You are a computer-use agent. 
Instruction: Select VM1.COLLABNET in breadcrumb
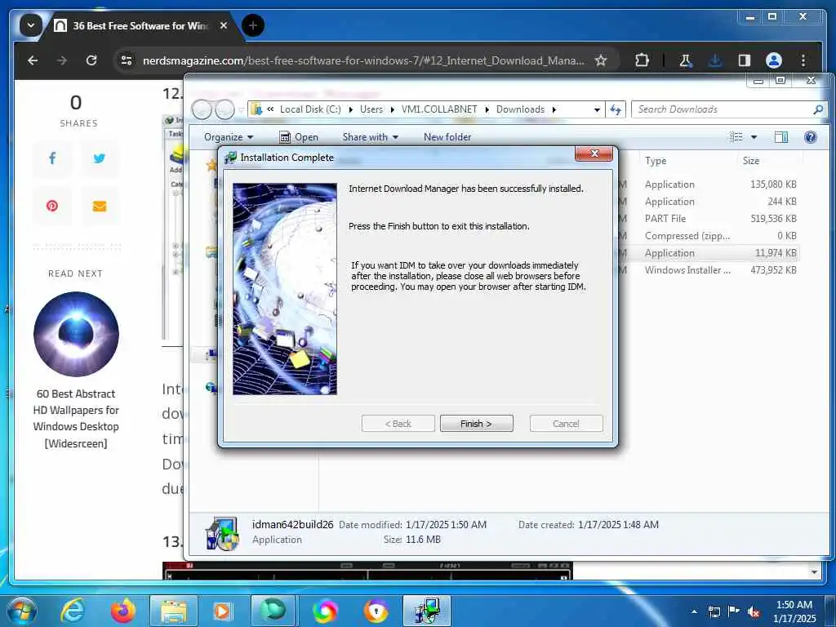[439, 109]
